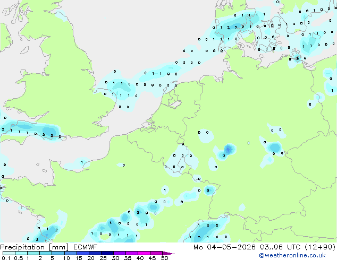Click the '0.1' legend scale label

click(6, 258)
